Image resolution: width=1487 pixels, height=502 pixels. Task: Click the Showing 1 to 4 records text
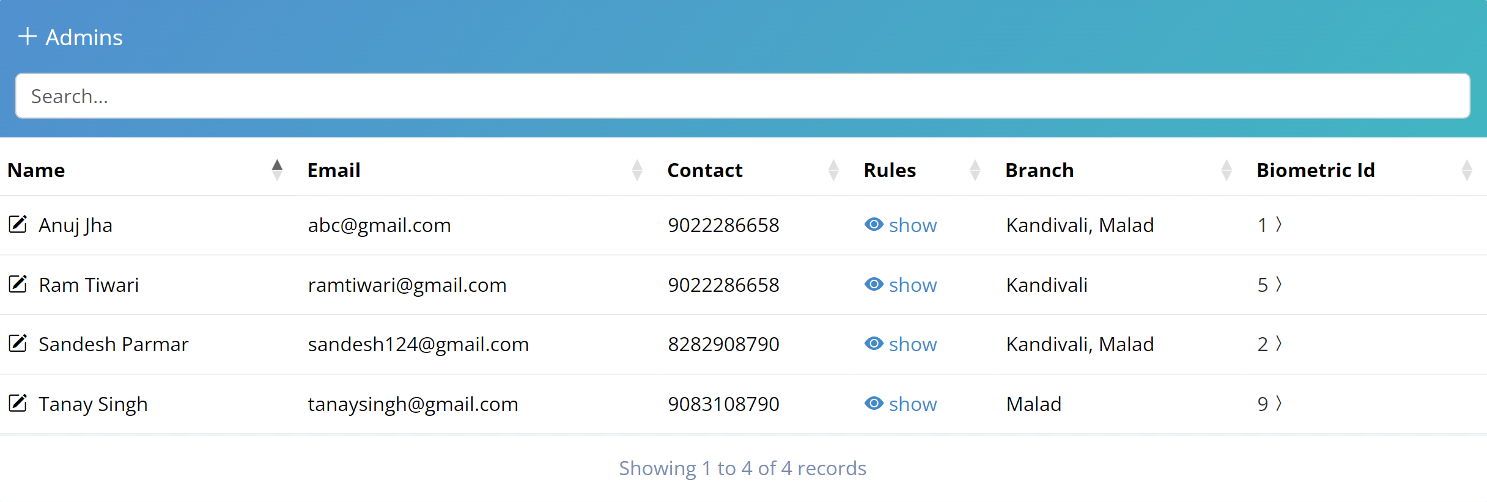coord(742,468)
